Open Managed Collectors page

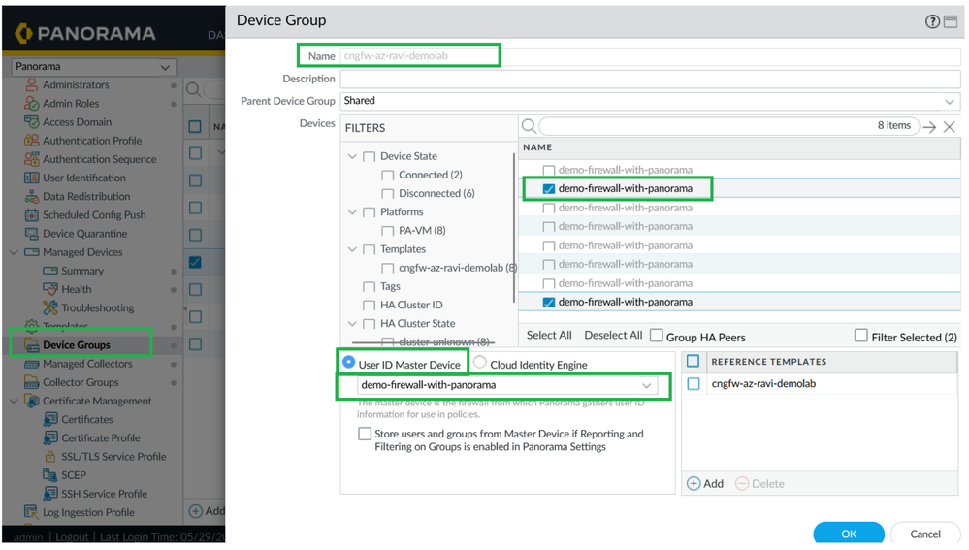tap(87, 364)
